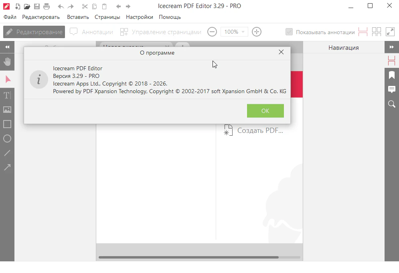Click the zoom in plus button
This screenshot has width=399, height=273.
pyautogui.click(x=257, y=32)
